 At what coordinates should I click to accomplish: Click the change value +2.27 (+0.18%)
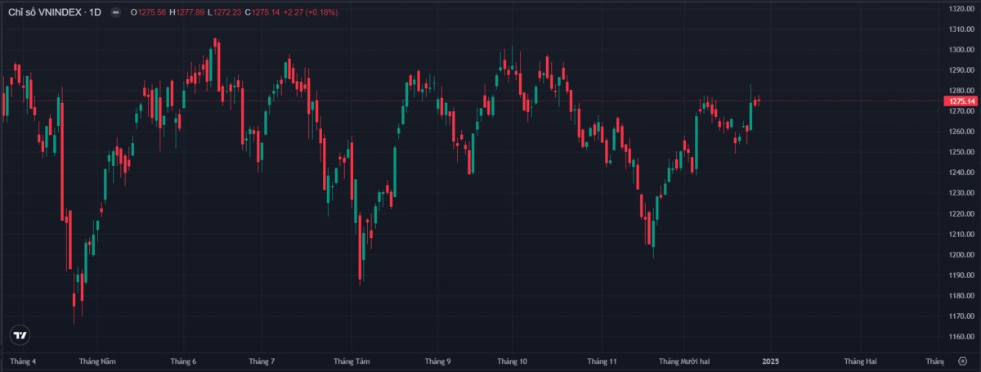tap(311, 12)
